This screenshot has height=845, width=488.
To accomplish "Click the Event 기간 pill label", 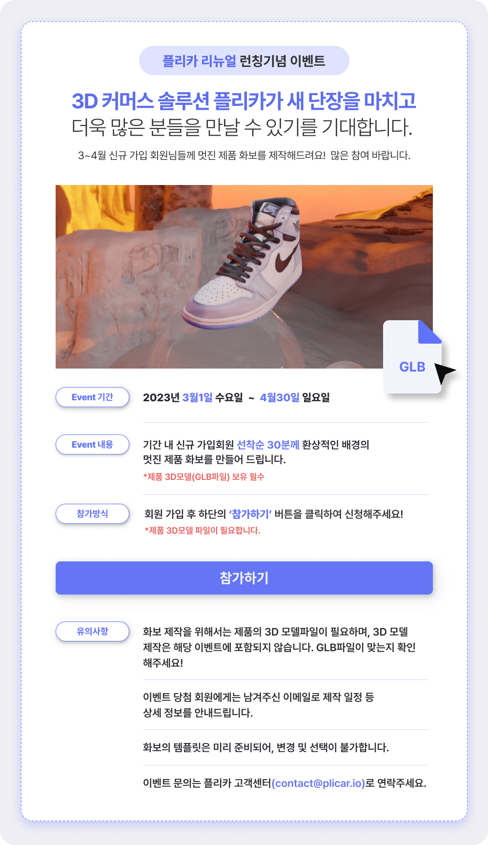I will (92, 397).
